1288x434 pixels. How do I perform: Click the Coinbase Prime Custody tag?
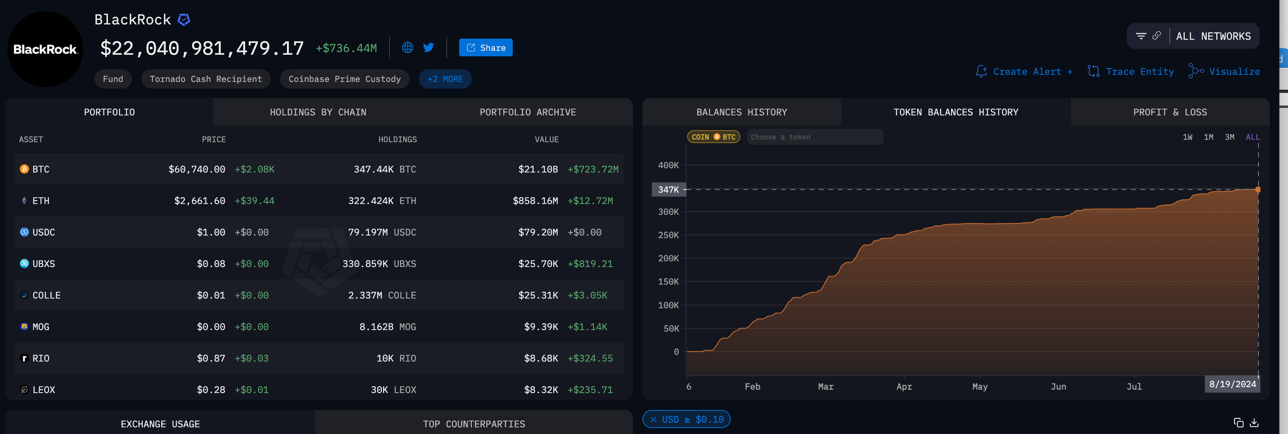tap(344, 79)
